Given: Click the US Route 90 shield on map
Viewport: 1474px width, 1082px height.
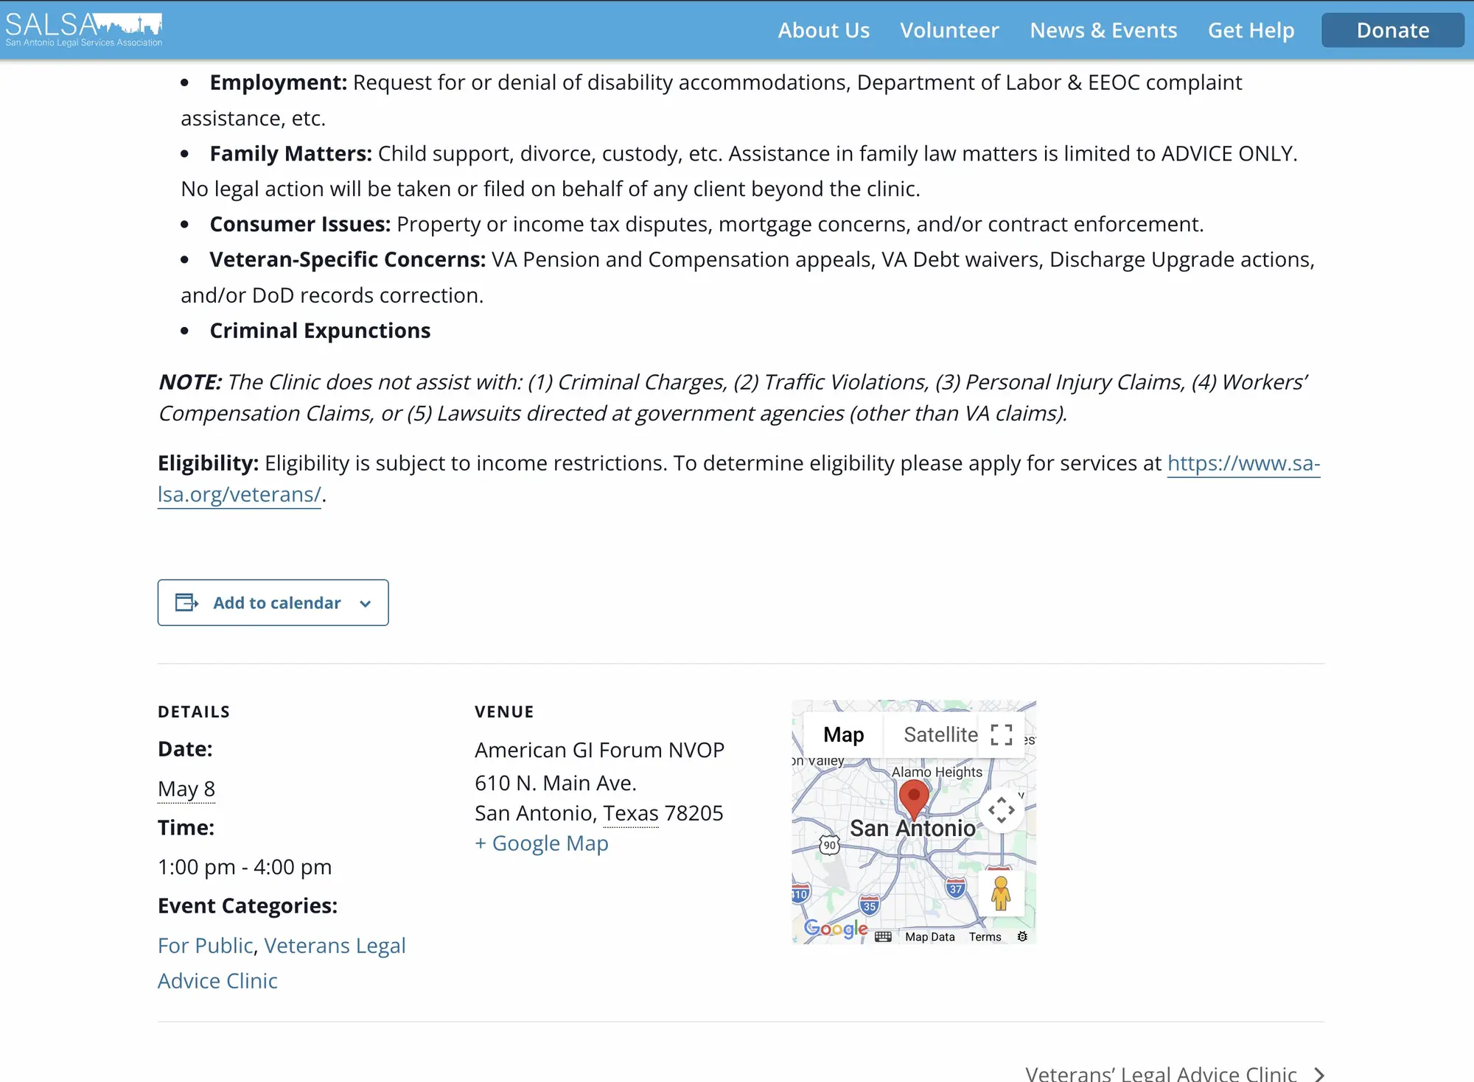Looking at the screenshot, I should [830, 845].
